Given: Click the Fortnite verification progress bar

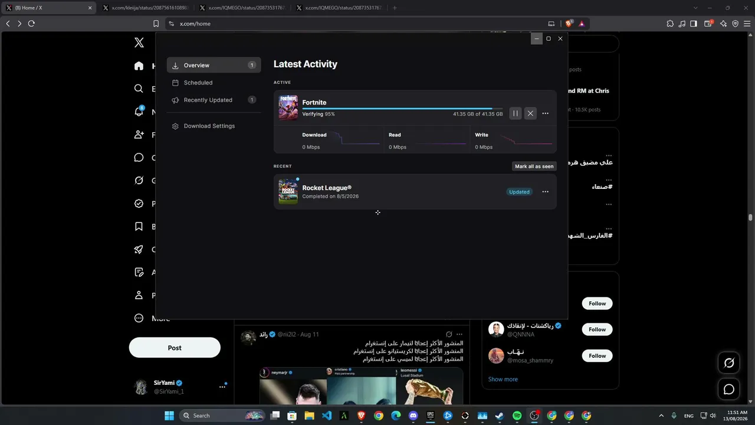Looking at the screenshot, I should pyautogui.click(x=402, y=109).
